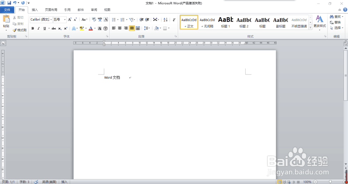The width and height of the screenshot is (348, 184).
Task: Open the line spacing dropdown
Action: click(x=147, y=28)
